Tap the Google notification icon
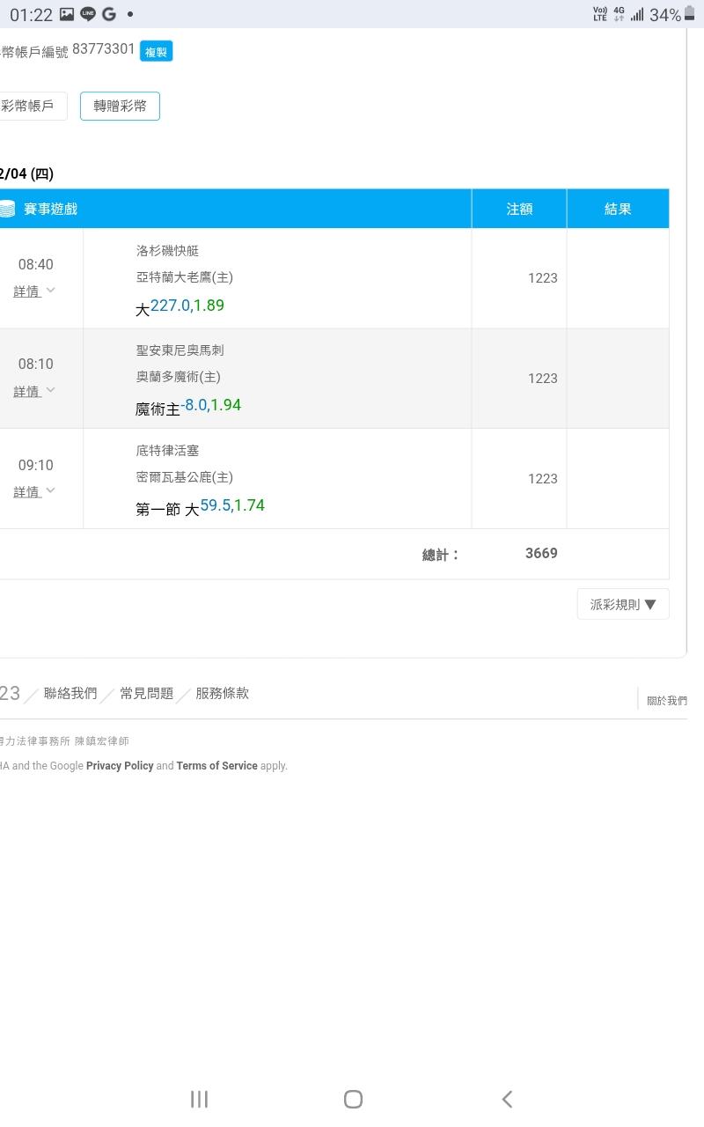Screen dimensions: 704x1127 pyautogui.click(x=109, y=14)
